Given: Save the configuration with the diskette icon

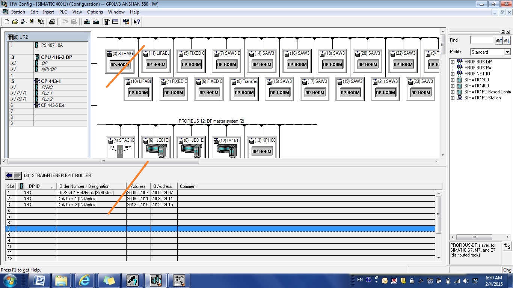Looking at the screenshot, I should [x=32, y=22].
